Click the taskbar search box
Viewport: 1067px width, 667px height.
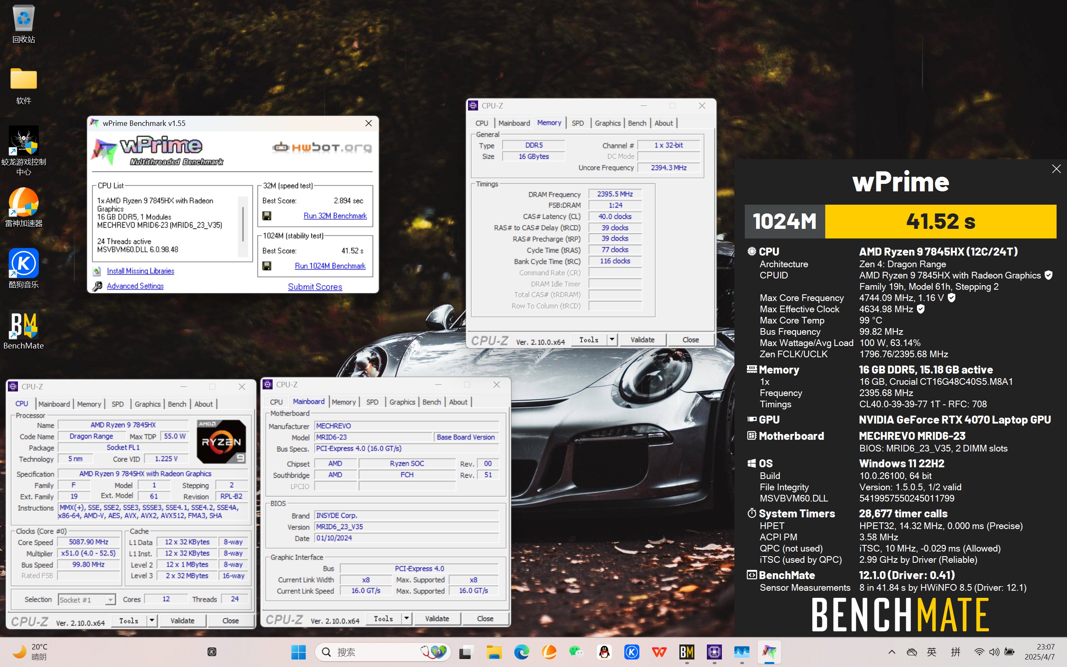point(383,652)
